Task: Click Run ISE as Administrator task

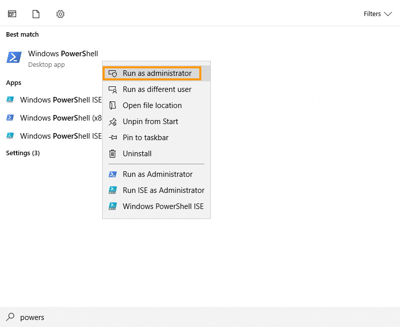Action: [x=156, y=190]
